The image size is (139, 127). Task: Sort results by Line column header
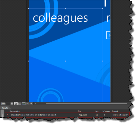pos(97,111)
